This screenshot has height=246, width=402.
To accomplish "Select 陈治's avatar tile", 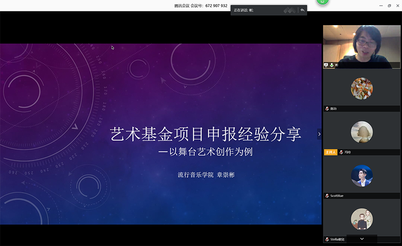I will (x=362, y=88).
